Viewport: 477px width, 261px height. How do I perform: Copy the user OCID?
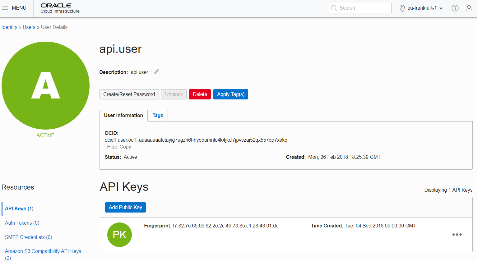click(125, 147)
